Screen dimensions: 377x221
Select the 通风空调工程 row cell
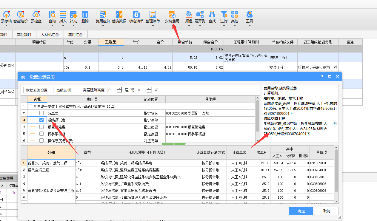point(51,170)
